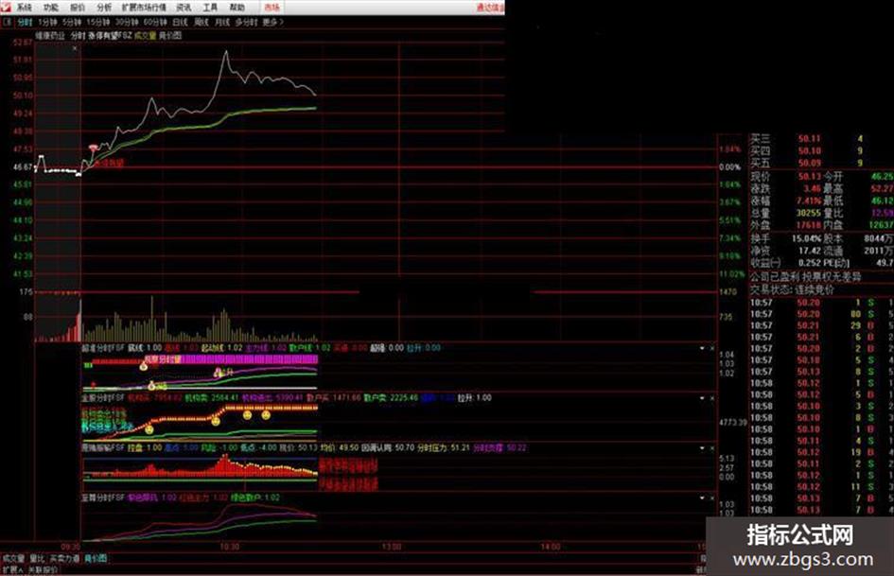The width and height of the screenshot is (894, 576).
Task: Open dropdown arrow of first indicator panel
Action: click(702, 348)
